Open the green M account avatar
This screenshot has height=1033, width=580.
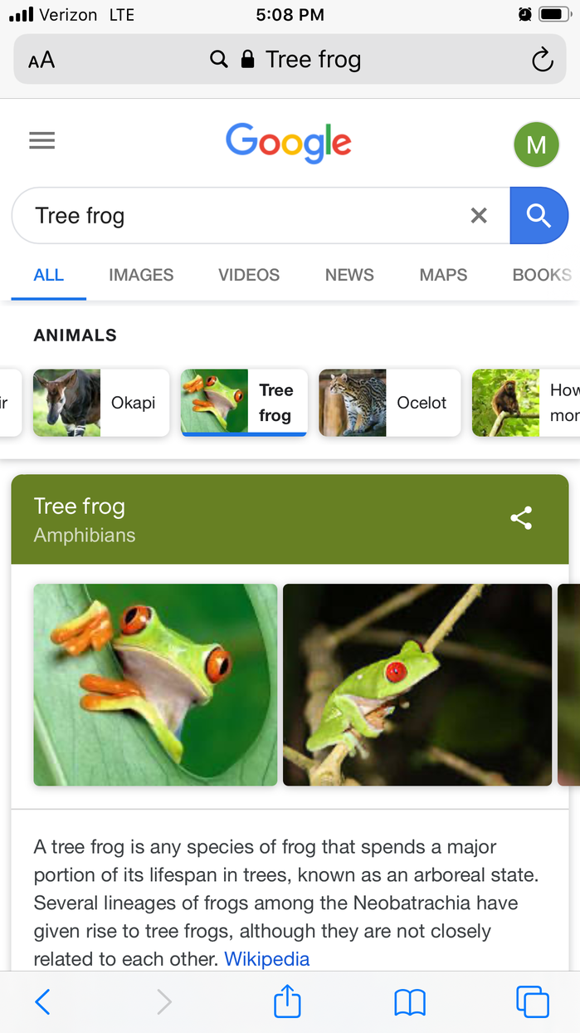(x=536, y=144)
